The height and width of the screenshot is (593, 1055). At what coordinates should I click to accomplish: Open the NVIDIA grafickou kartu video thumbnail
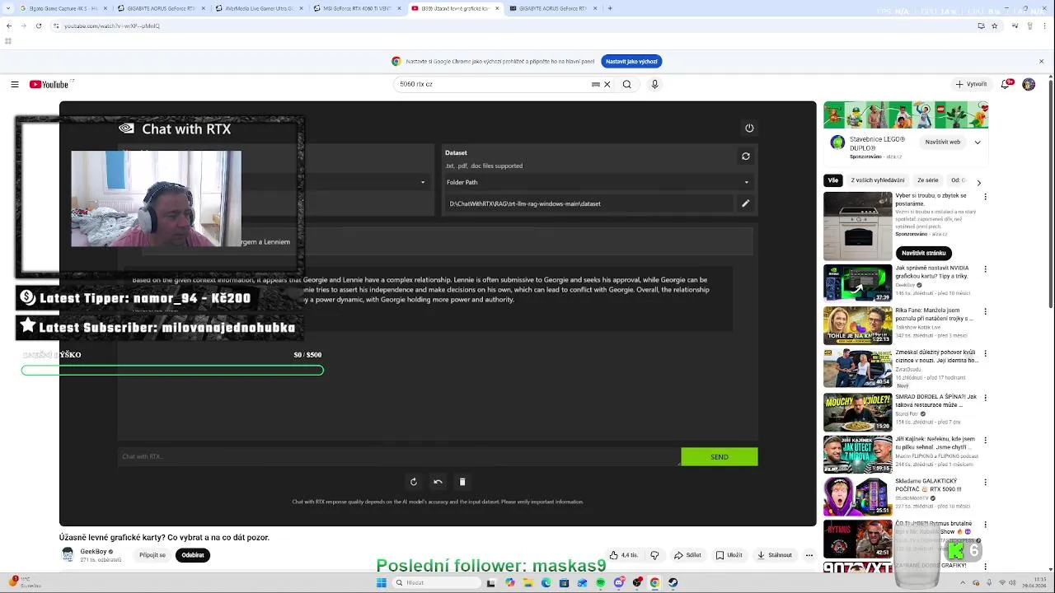(x=857, y=282)
